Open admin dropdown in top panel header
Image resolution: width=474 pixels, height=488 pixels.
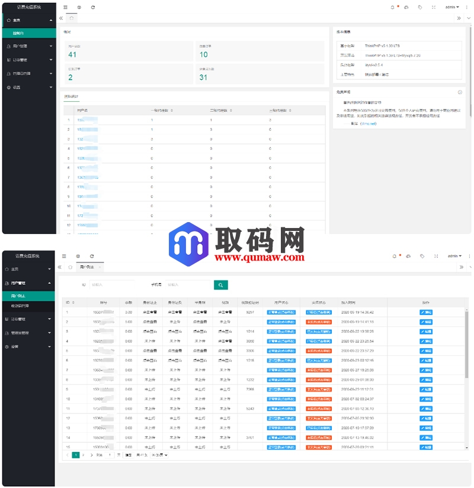coord(453,7)
